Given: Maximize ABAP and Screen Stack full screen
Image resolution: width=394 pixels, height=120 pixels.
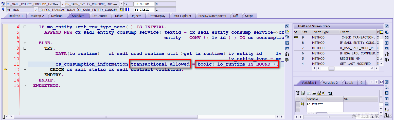Looking at the screenshot, I should click(x=387, y=37).
